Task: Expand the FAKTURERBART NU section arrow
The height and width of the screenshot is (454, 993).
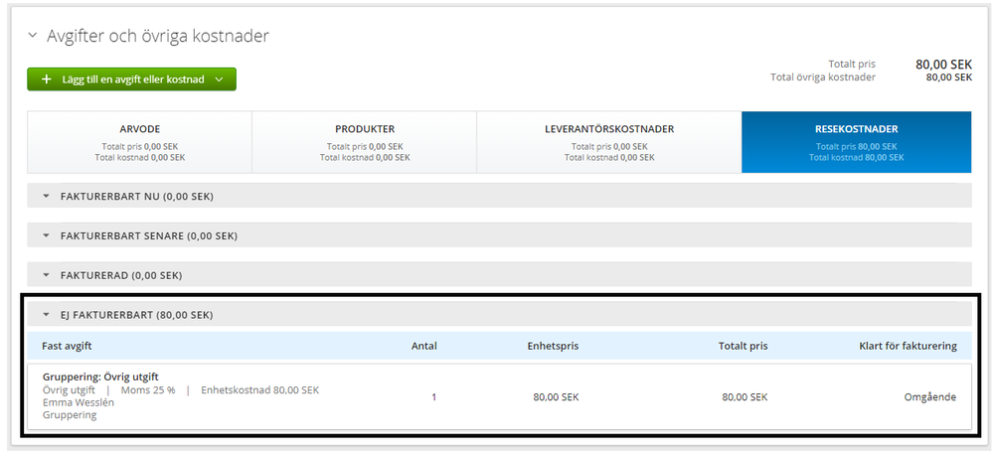Action: tap(46, 197)
